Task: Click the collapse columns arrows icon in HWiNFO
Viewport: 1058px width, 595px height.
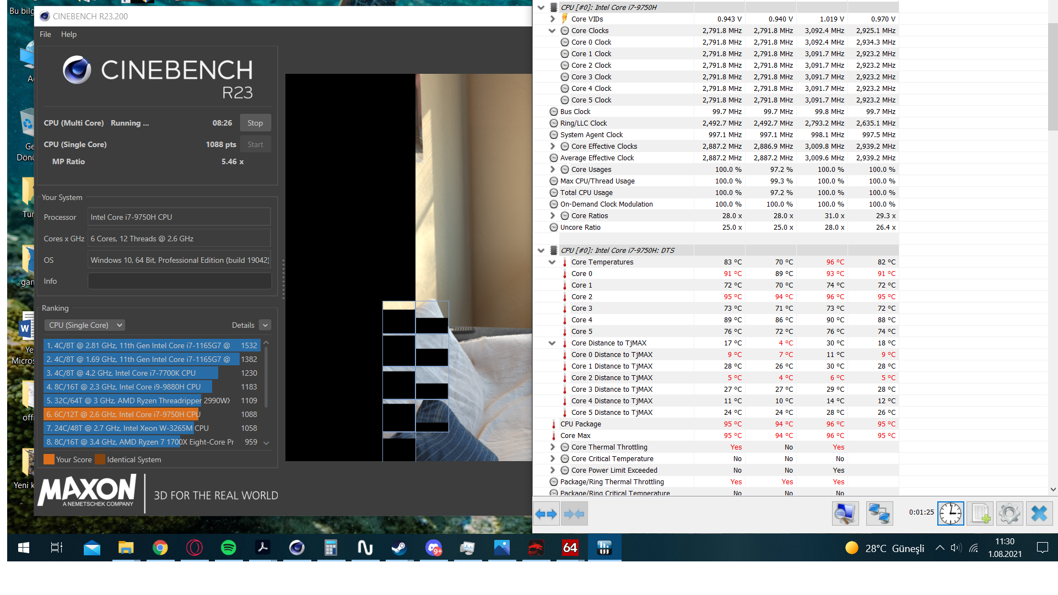Action: tap(574, 514)
